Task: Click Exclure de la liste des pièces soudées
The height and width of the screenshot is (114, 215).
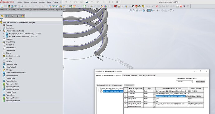Action: tap(109, 85)
